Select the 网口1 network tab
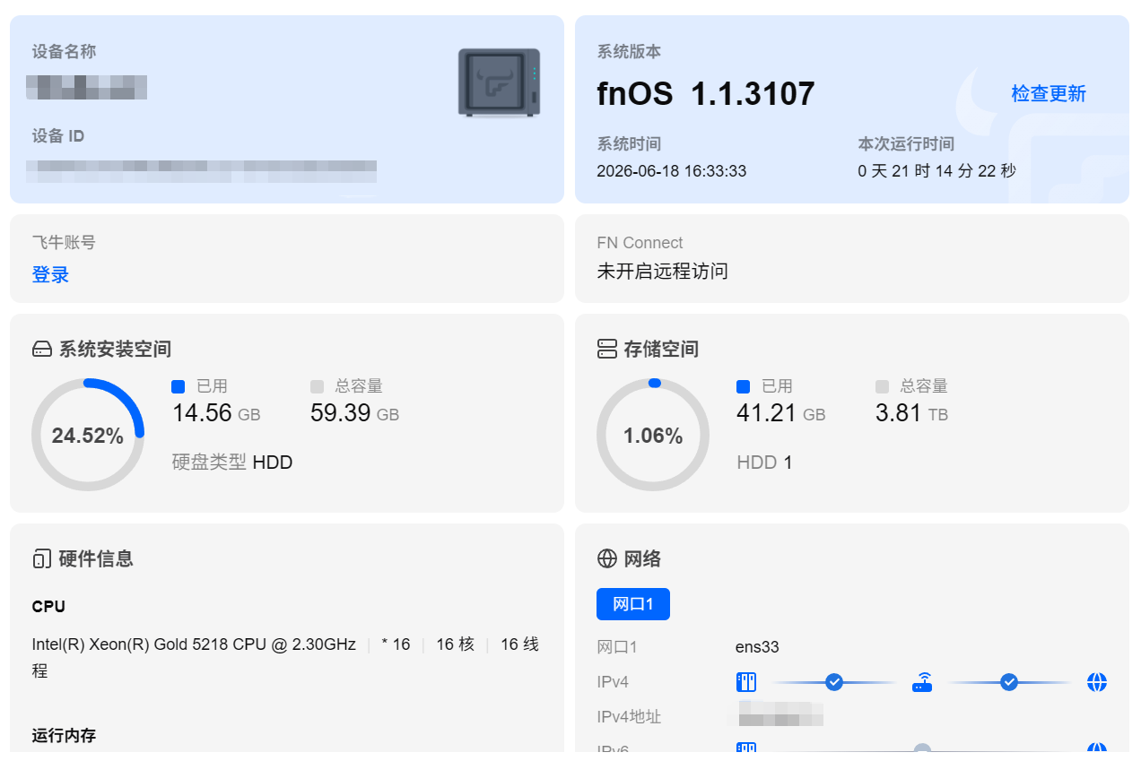The image size is (1141, 761). point(633,604)
